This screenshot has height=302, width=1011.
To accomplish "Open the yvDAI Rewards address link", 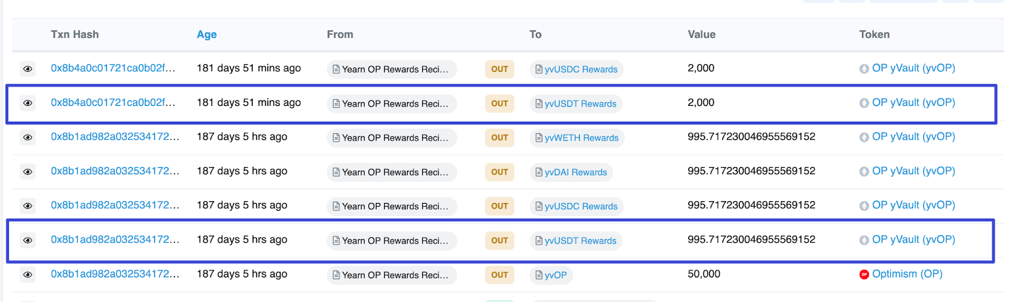I will coord(576,172).
